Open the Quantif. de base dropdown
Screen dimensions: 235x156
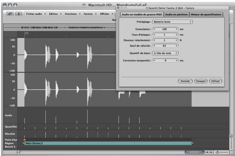tap(165, 53)
